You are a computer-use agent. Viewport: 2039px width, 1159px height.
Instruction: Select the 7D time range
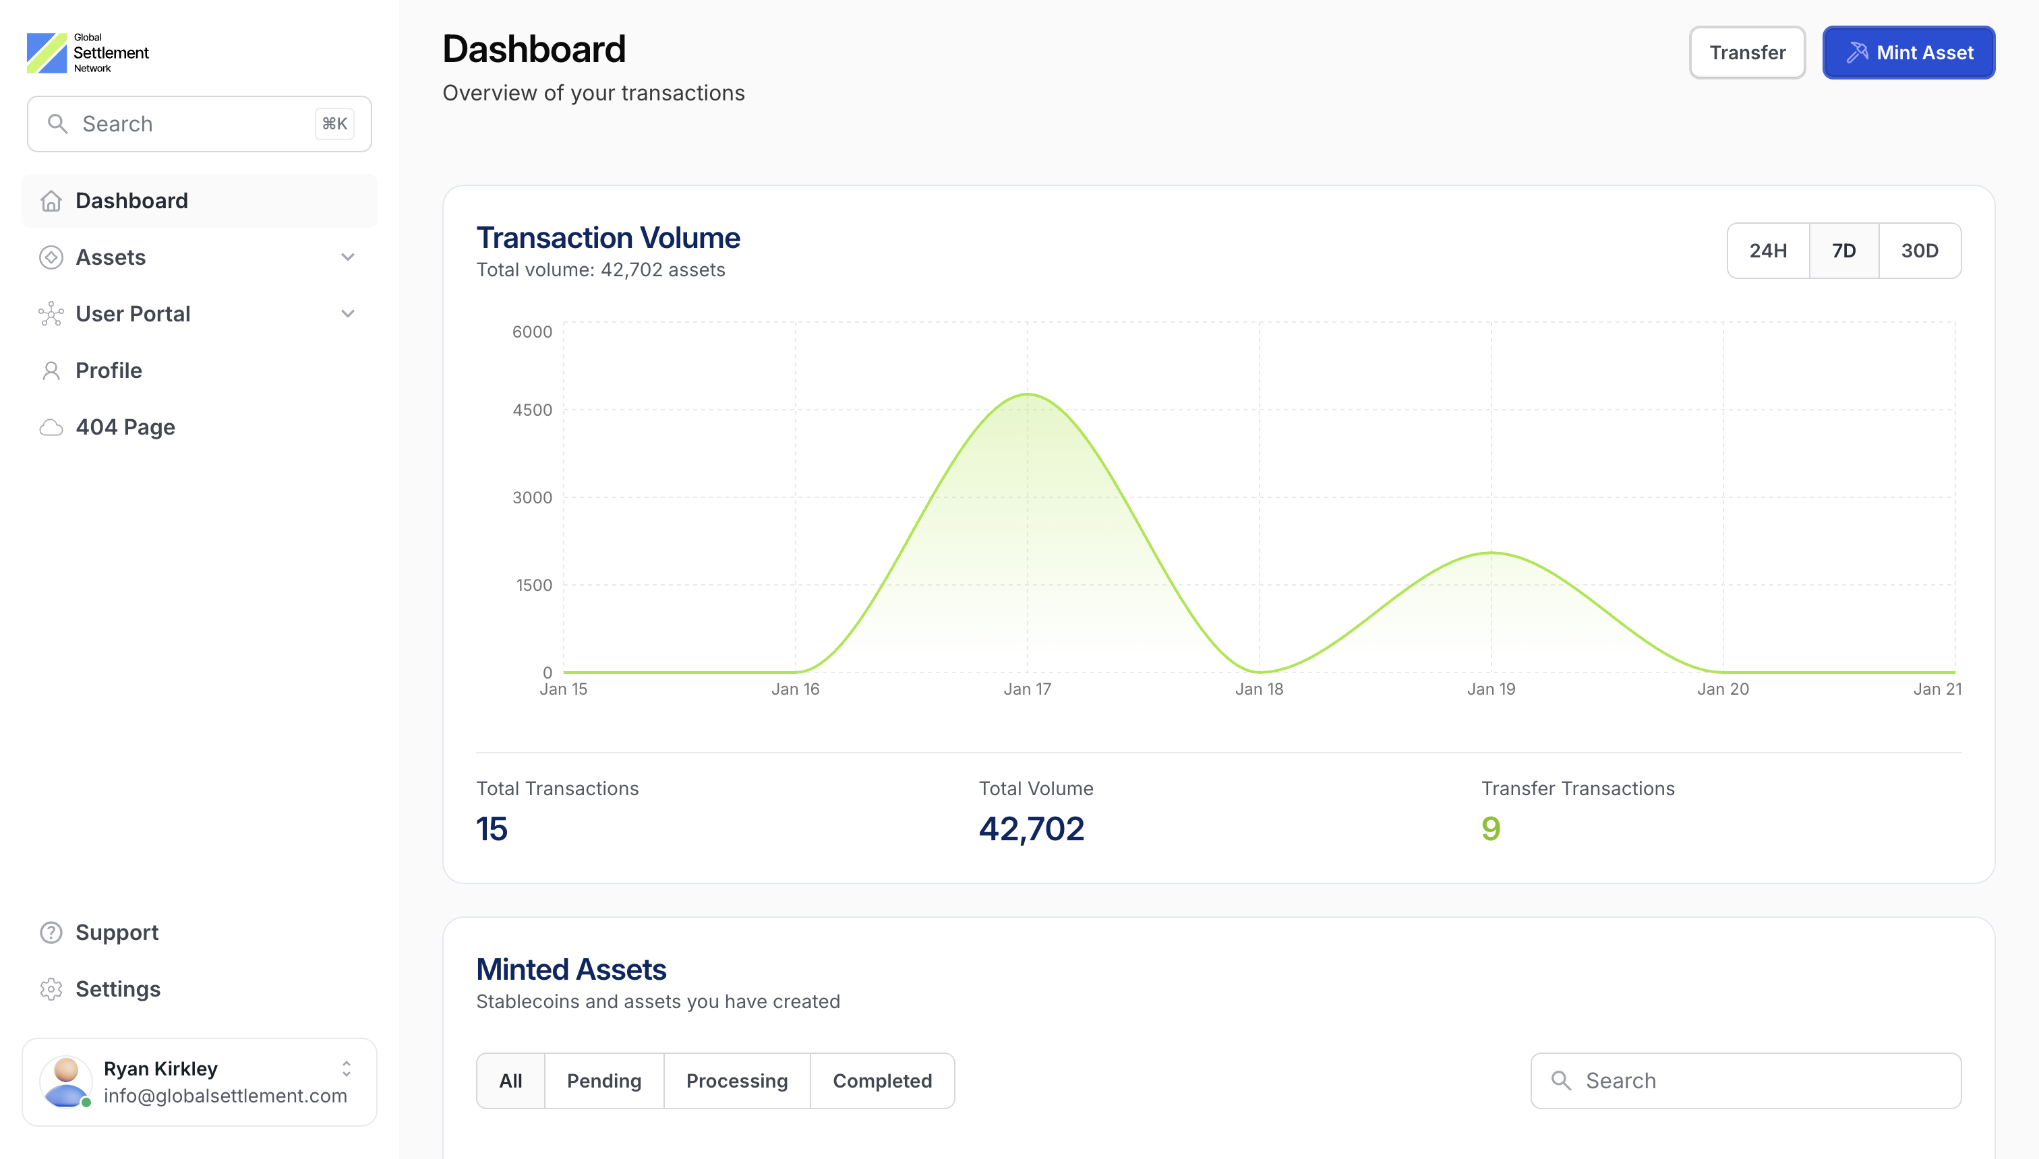pyautogui.click(x=1845, y=250)
